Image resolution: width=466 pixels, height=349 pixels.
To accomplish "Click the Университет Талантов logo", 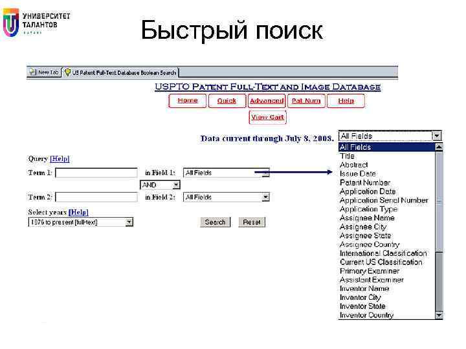I will [x=36, y=23].
